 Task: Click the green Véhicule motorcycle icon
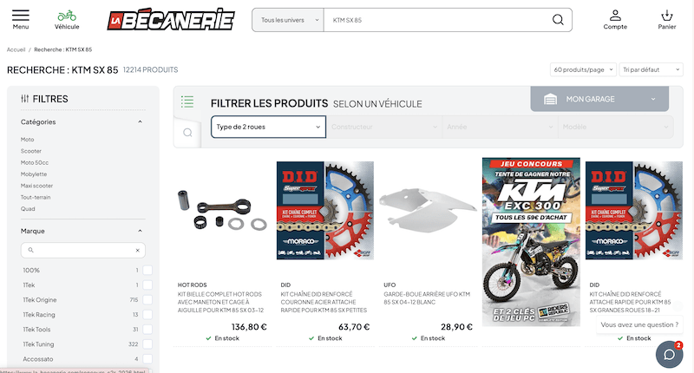pyautogui.click(x=67, y=16)
